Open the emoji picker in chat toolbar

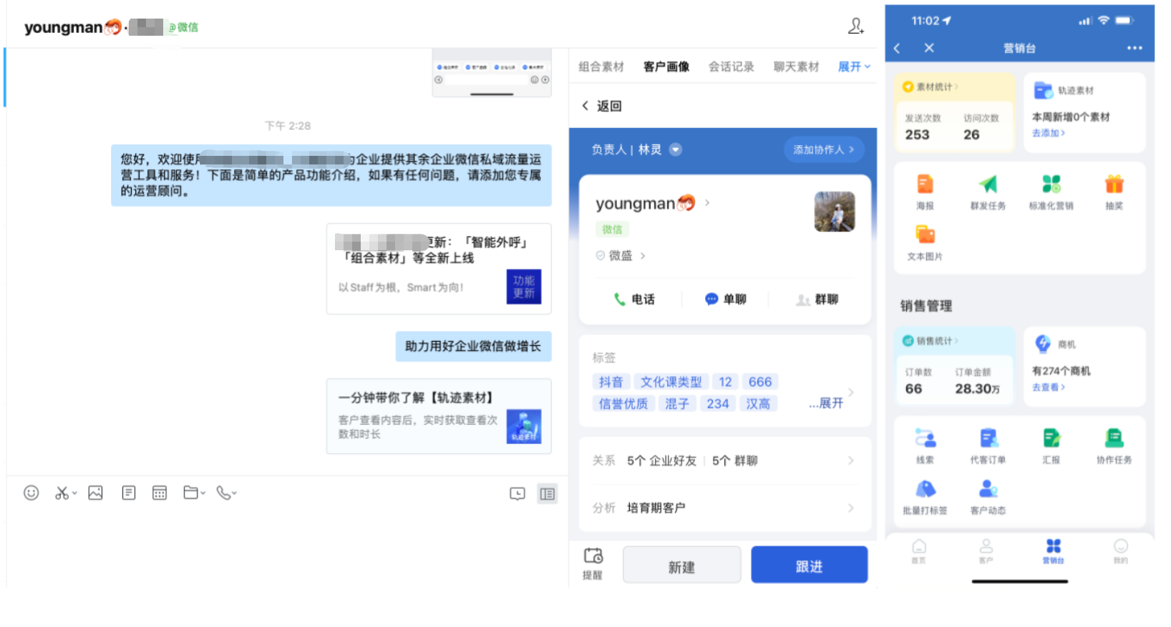[31, 493]
